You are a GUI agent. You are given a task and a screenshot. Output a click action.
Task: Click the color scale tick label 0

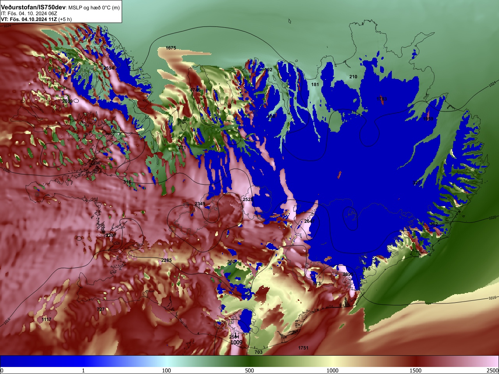[x=2, y=370]
